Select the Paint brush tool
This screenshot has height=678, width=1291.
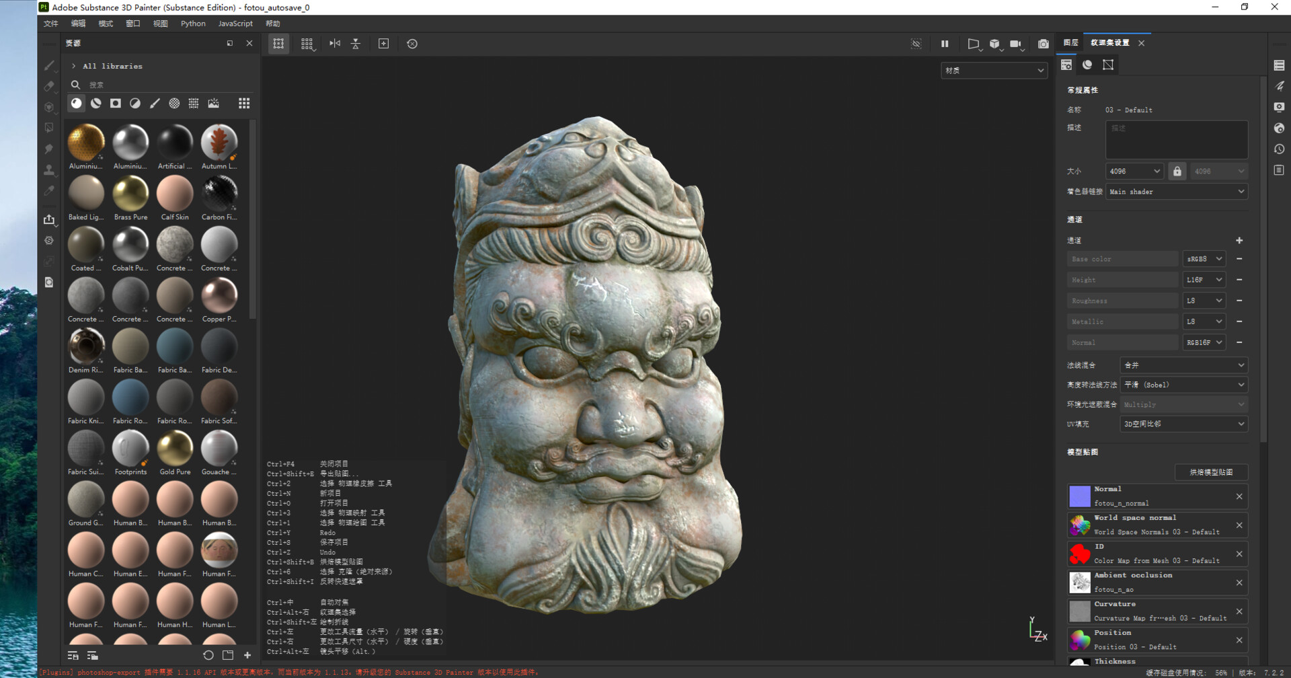[49, 65]
